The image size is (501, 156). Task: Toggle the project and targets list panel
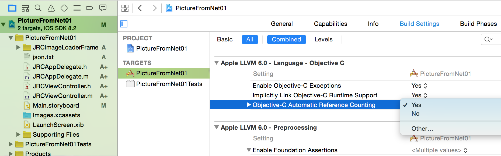pyautogui.click(x=124, y=24)
